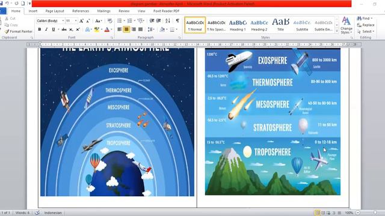The height and width of the screenshot is (216, 385).
Task: Click Borders icon
Action: pos(173,29)
